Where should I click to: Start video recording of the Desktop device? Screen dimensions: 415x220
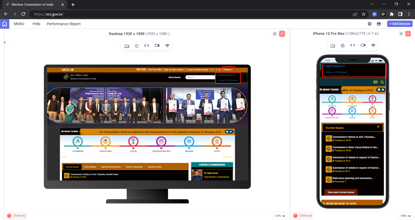pyautogui.click(x=157, y=46)
